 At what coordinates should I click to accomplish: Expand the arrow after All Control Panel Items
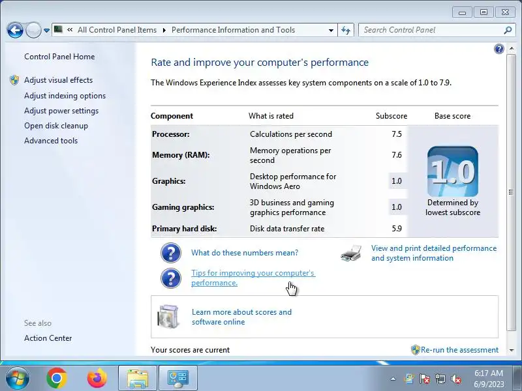pos(164,30)
